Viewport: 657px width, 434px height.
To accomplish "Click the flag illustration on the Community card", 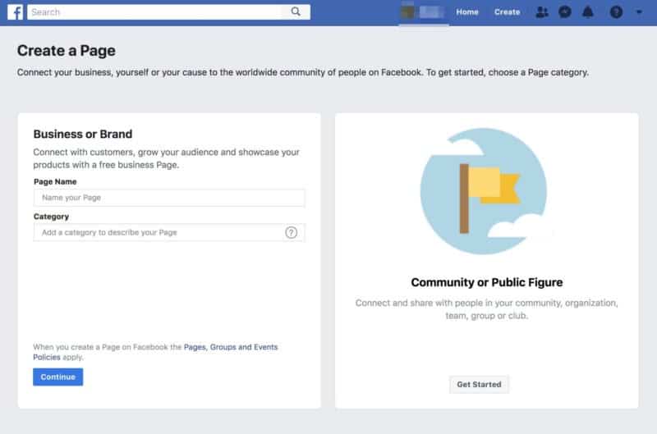I will click(x=484, y=191).
